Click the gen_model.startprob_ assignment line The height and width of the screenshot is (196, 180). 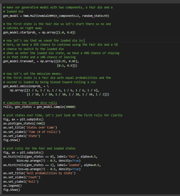click(39, 33)
